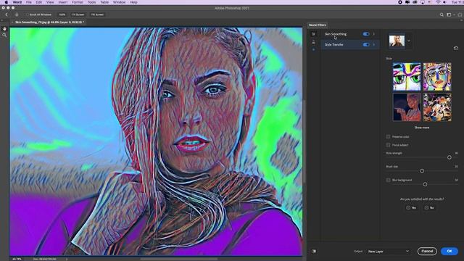Click the reset parameters icon in Style Transfer
The height and width of the screenshot is (261, 464).
coord(456,48)
